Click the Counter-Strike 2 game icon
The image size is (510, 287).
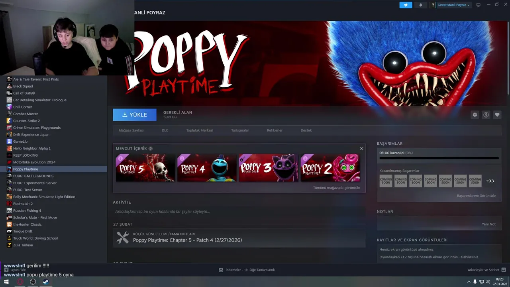[x=9, y=121]
